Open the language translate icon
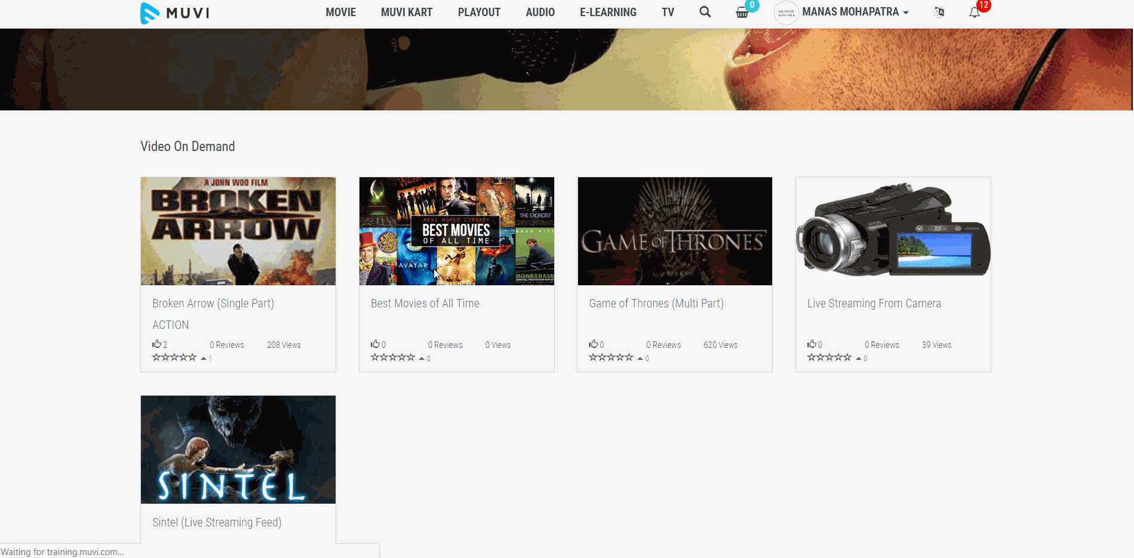The width and height of the screenshot is (1134, 558). (939, 12)
